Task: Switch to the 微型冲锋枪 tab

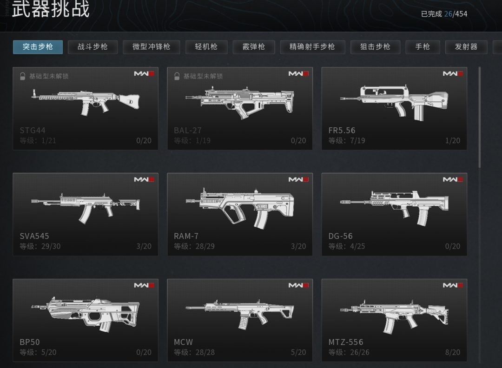Action: click(x=151, y=47)
